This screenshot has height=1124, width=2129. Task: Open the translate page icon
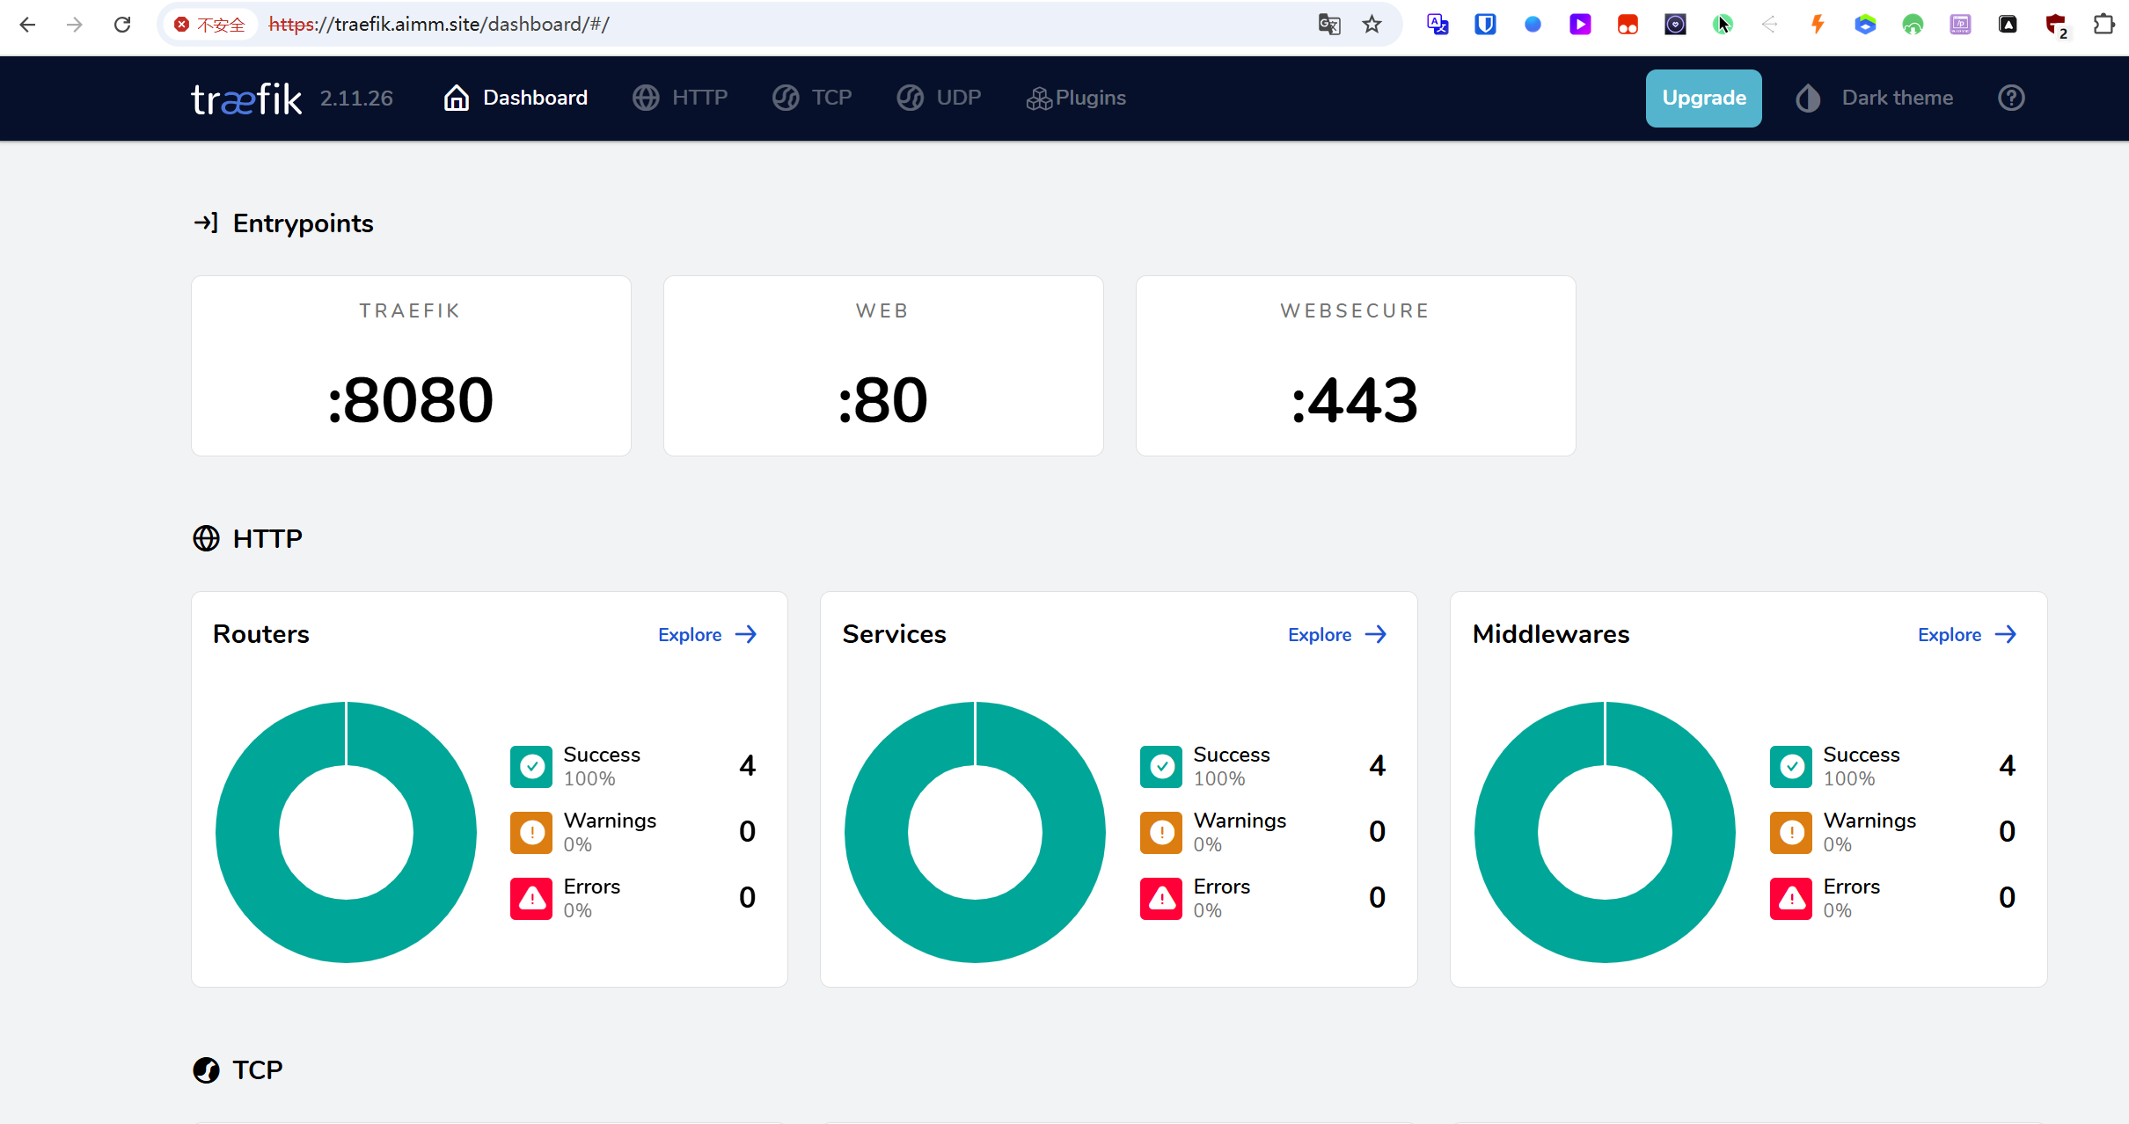coord(1329,25)
